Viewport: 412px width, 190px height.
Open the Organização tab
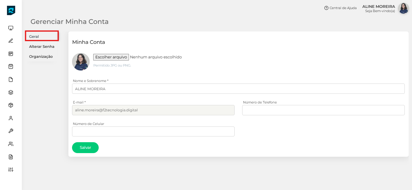[41, 57]
